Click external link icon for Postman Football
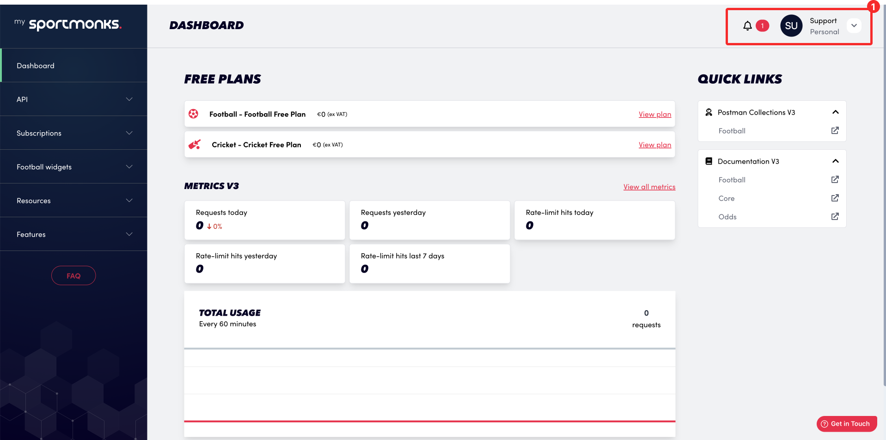This screenshot has height=440, width=886. [835, 131]
